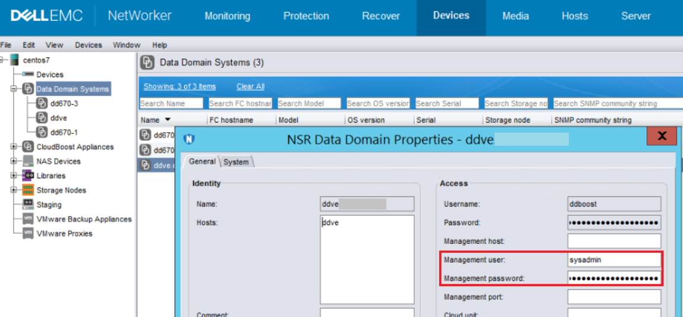Click the Data Domain Systems panel header icon

[x=147, y=62]
